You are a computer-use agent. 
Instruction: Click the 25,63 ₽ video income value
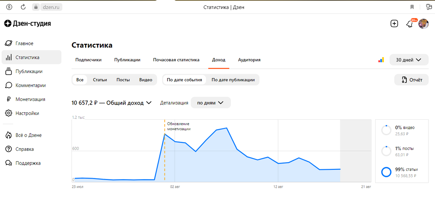click(402, 133)
